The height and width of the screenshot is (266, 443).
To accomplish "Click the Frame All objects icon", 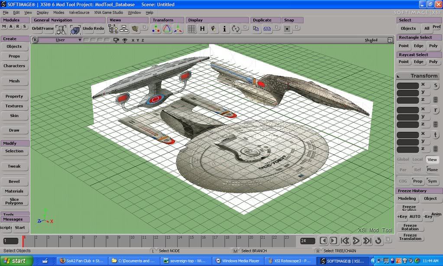I will pyautogui.click(x=61, y=29).
